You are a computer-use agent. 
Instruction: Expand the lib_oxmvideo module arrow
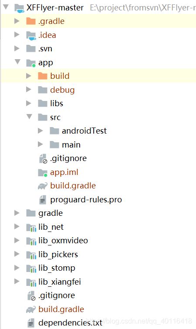click(17, 241)
